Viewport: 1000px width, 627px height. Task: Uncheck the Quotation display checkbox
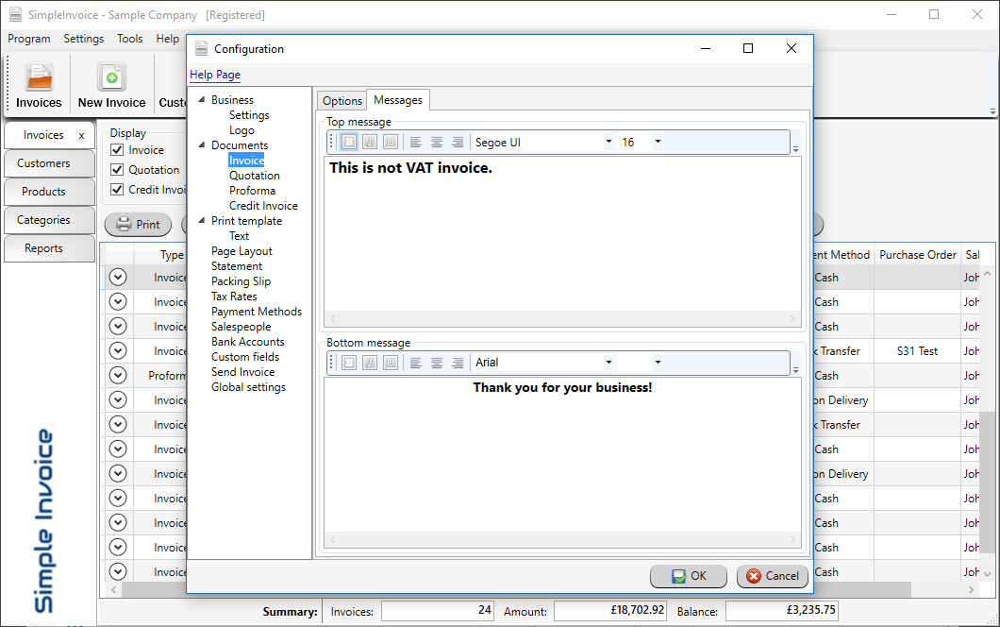click(118, 170)
